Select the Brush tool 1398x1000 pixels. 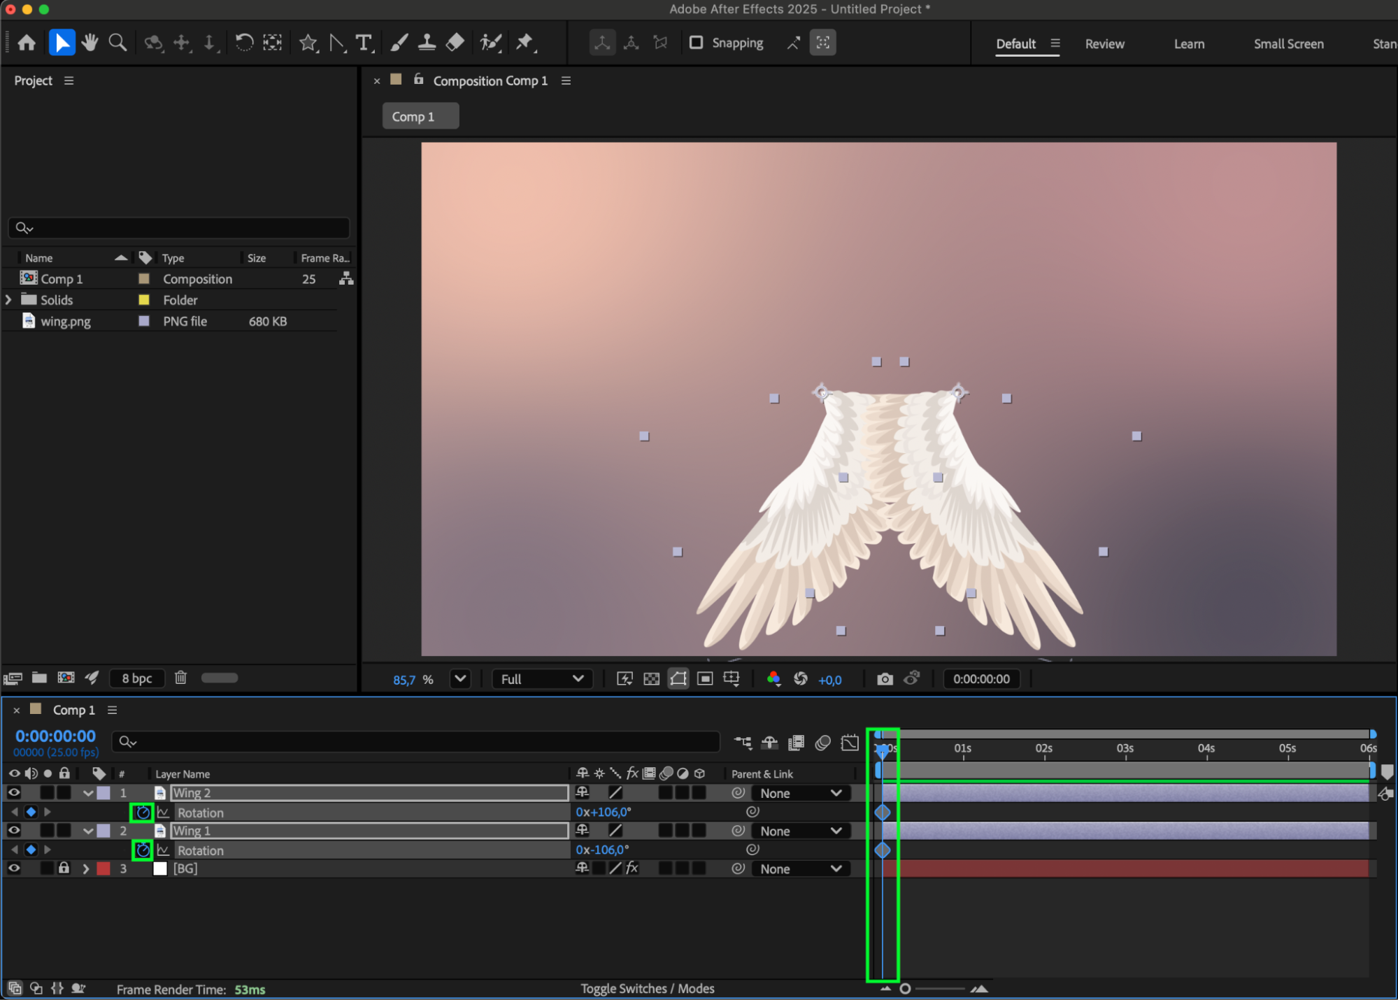coord(399,43)
